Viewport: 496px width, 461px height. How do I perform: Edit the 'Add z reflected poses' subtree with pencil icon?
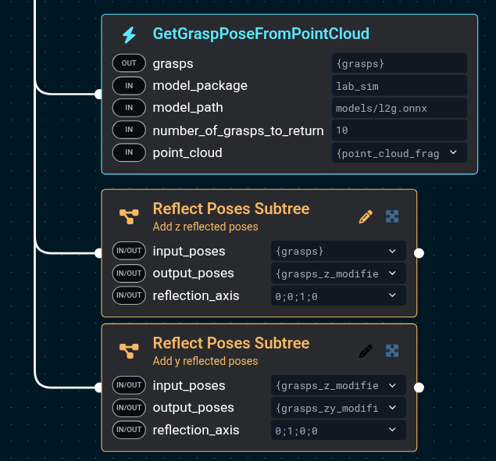pos(366,216)
